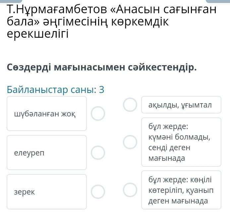The width and height of the screenshot is (230, 220).
Task: Click the елеуреп word card
Action: [x=47, y=153]
